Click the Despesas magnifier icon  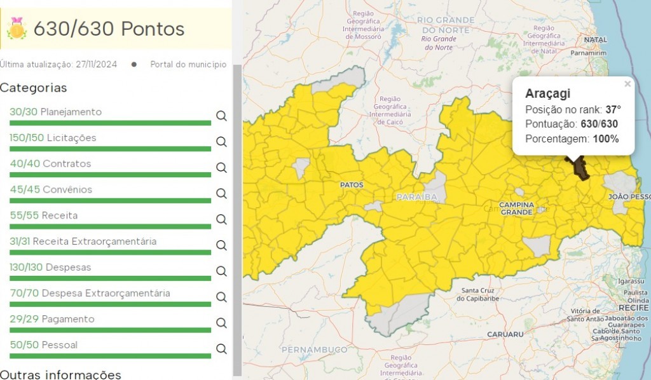point(221,271)
